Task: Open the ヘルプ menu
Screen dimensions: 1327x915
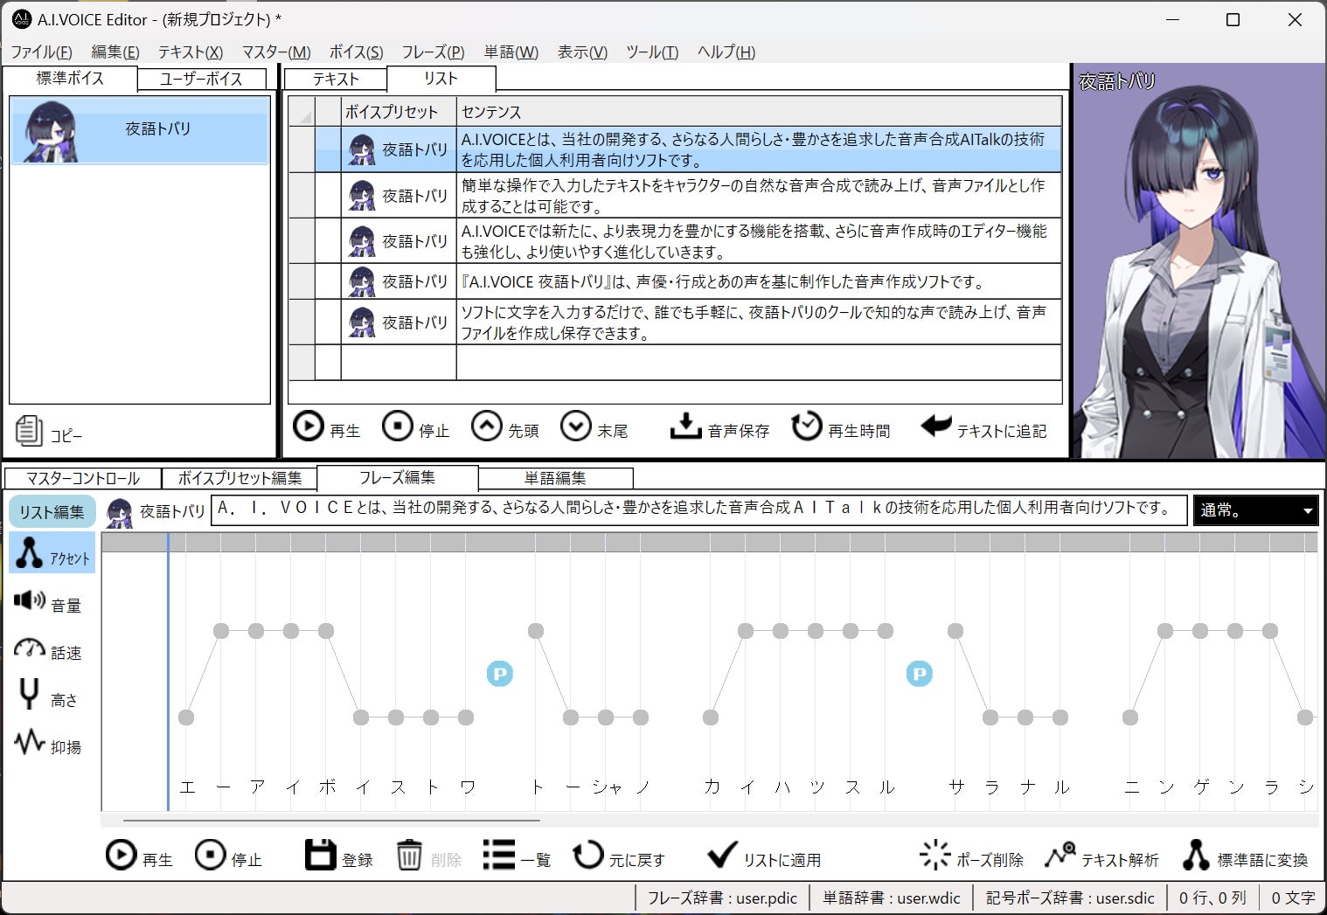Action: (x=726, y=52)
